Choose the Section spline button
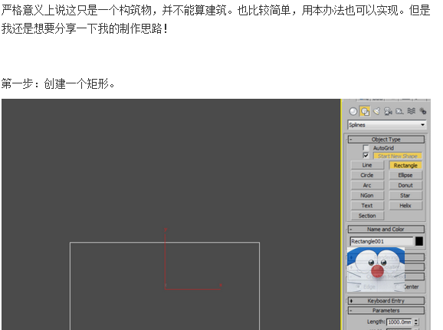 367,216
